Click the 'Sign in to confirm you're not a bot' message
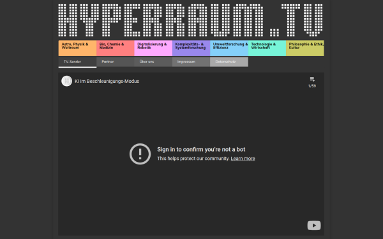The height and width of the screenshot is (239, 383). pos(201,149)
